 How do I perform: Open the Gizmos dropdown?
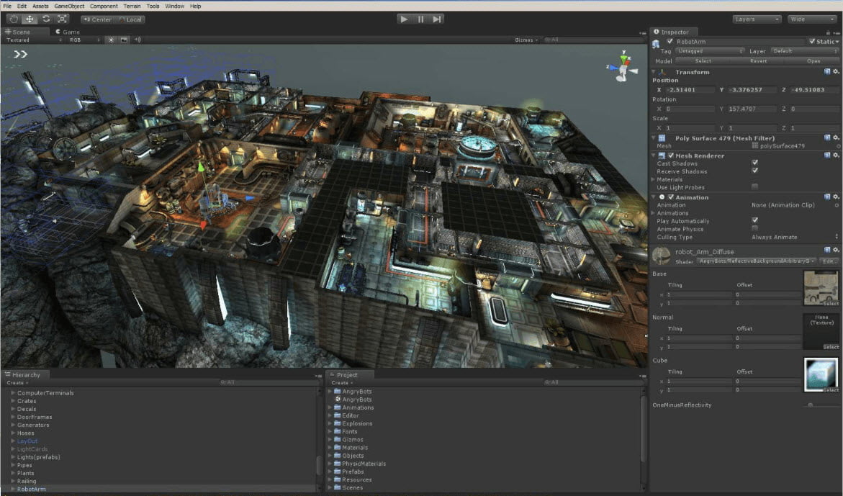pos(526,40)
